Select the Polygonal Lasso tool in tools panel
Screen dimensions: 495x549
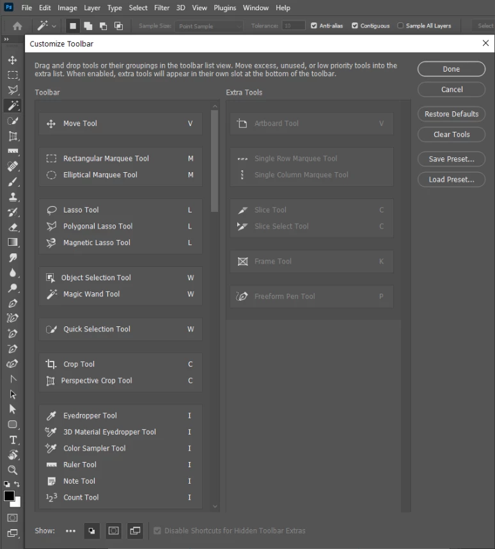click(x=13, y=90)
